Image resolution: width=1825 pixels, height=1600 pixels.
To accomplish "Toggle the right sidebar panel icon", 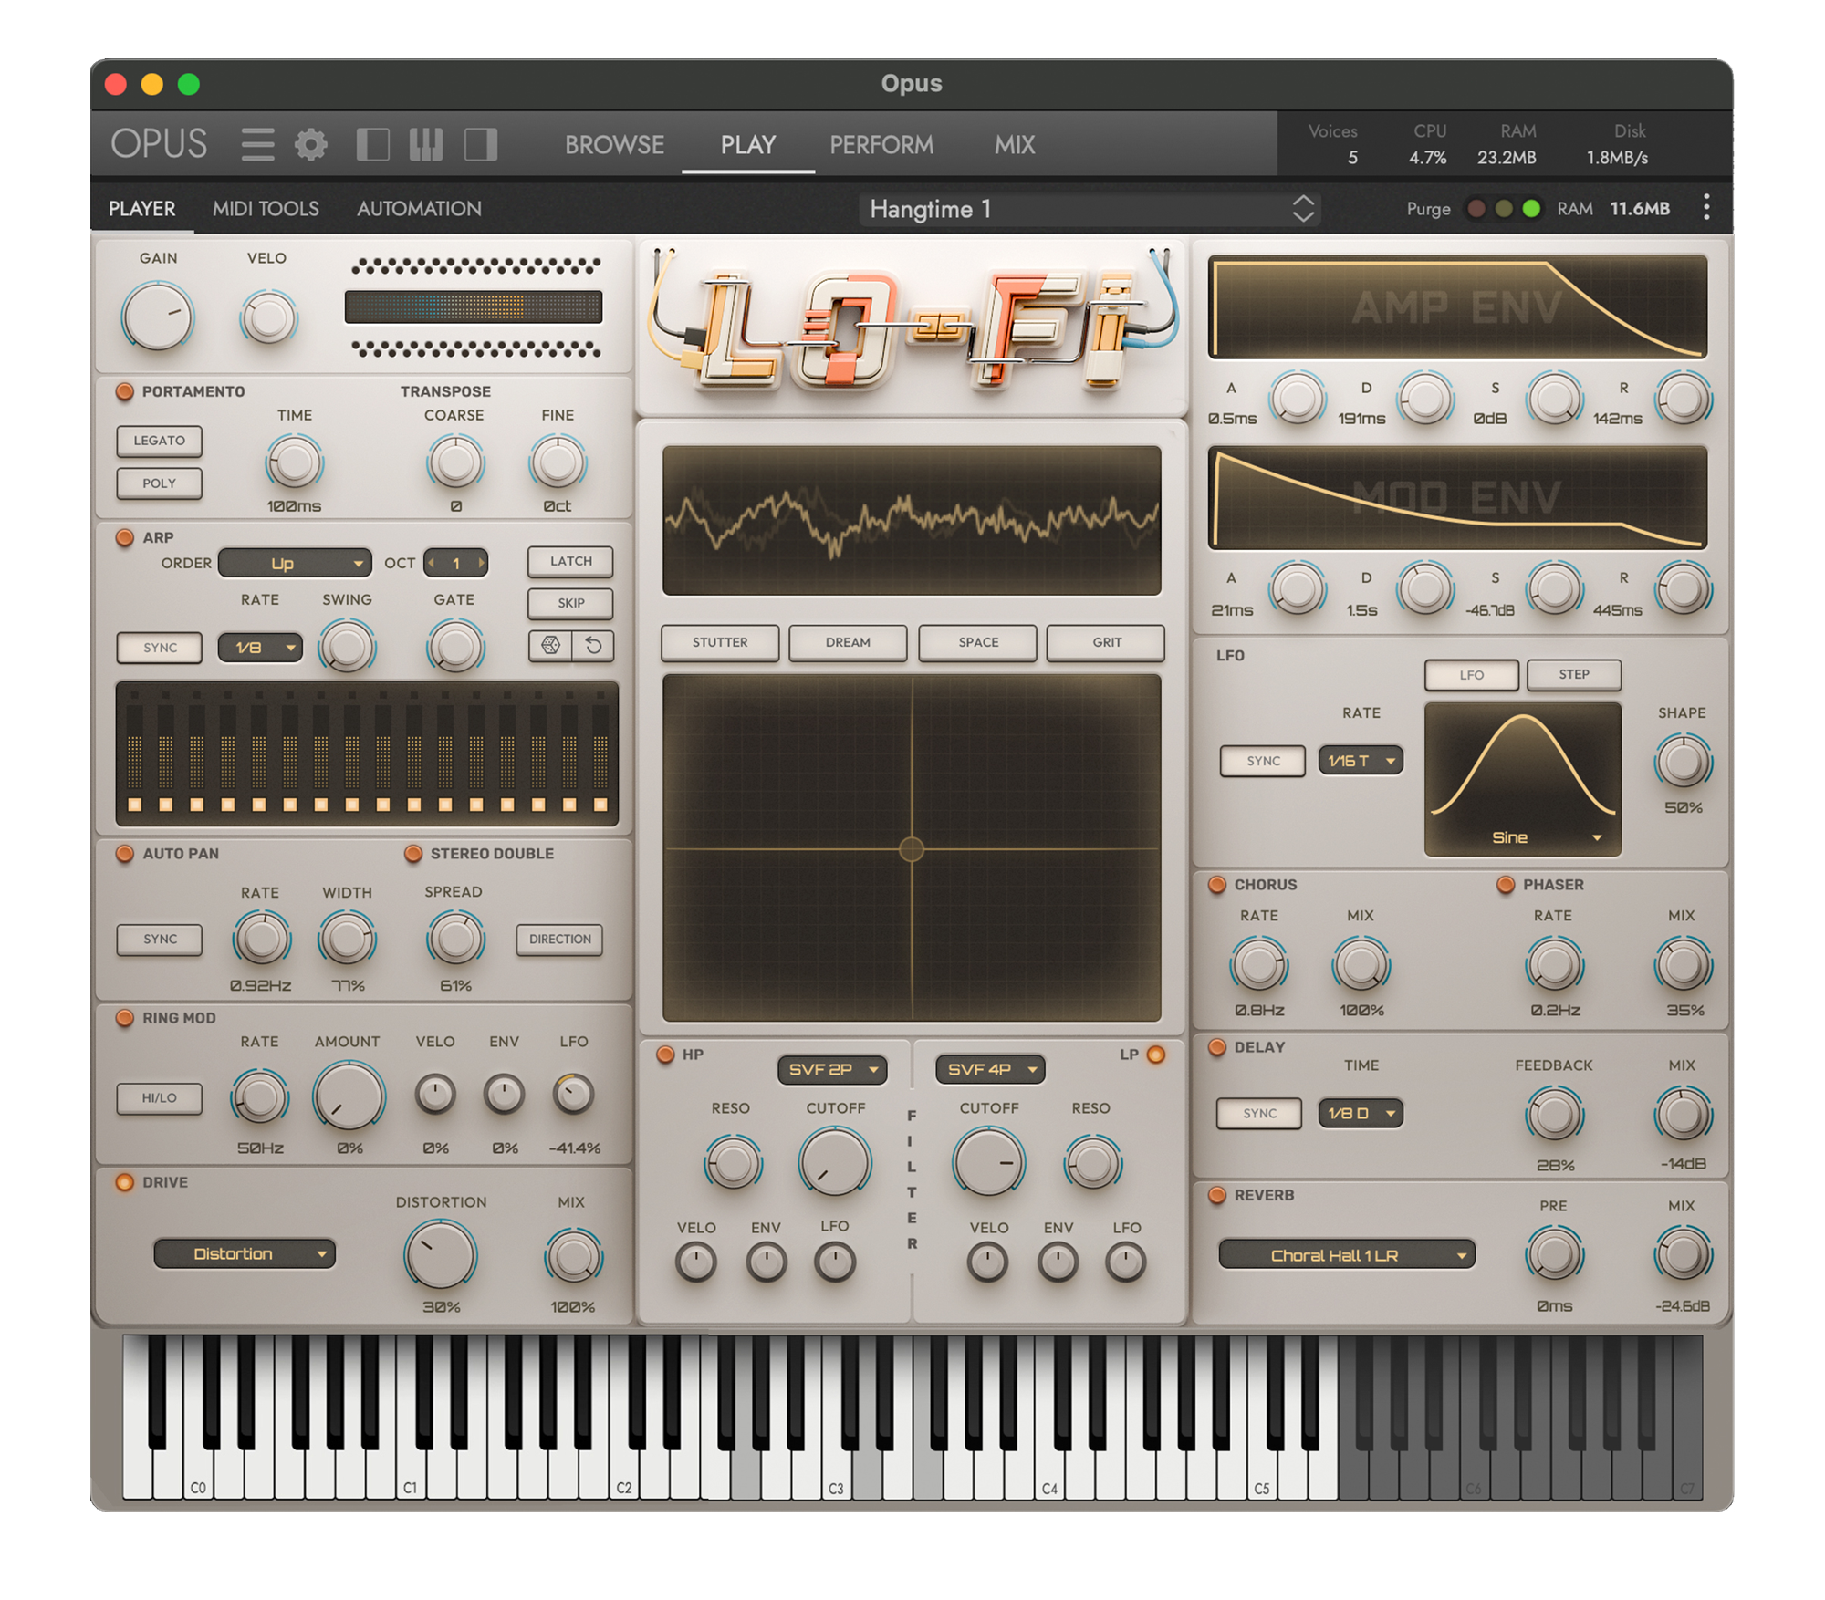I will click(x=481, y=144).
